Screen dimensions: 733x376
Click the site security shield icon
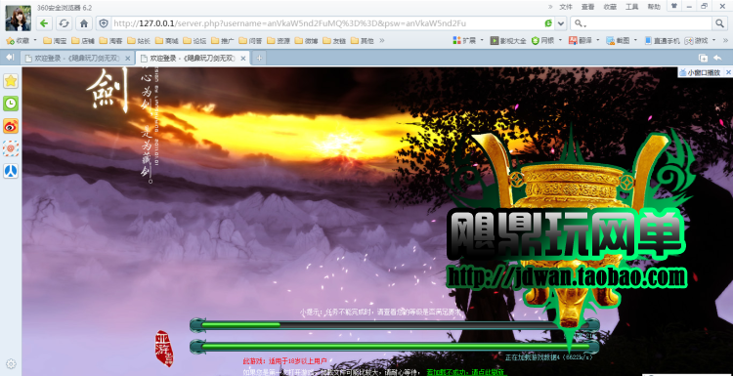[x=104, y=23]
